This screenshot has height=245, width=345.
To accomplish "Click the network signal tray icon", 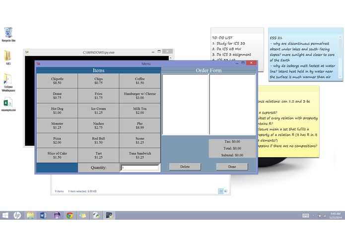I will (x=324, y=216).
